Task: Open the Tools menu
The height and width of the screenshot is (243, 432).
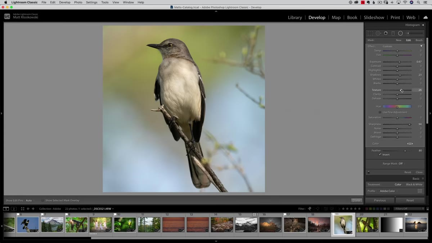Action: (x=105, y=3)
